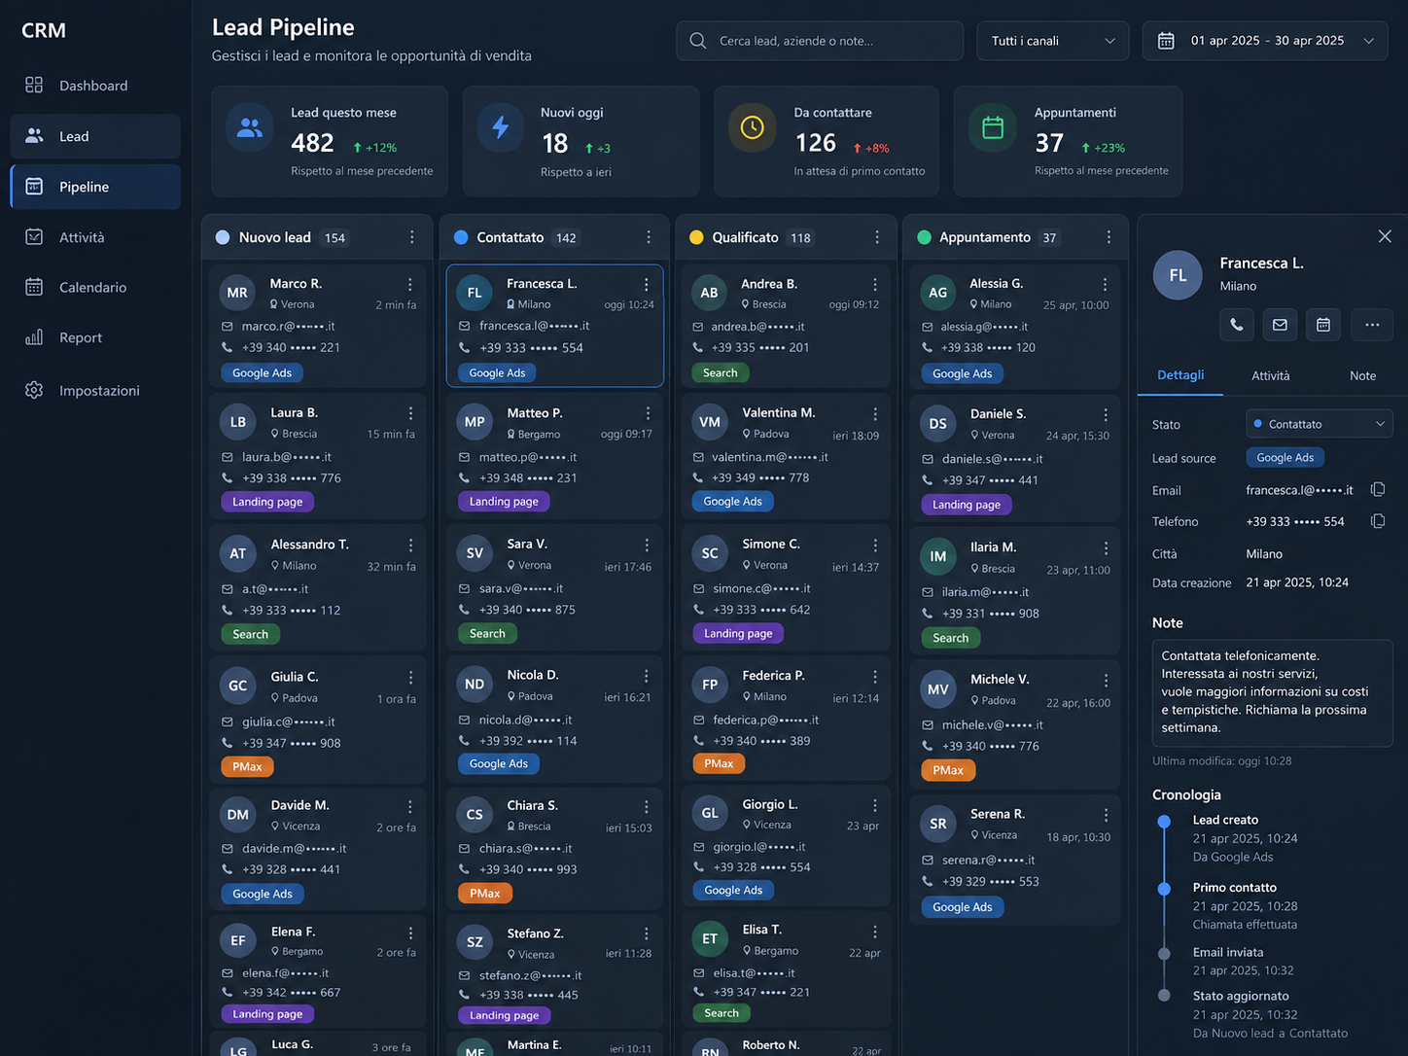Open Impostazioni settings in sidebar
Image resolution: width=1408 pixels, height=1056 pixels.
coord(94,390)
